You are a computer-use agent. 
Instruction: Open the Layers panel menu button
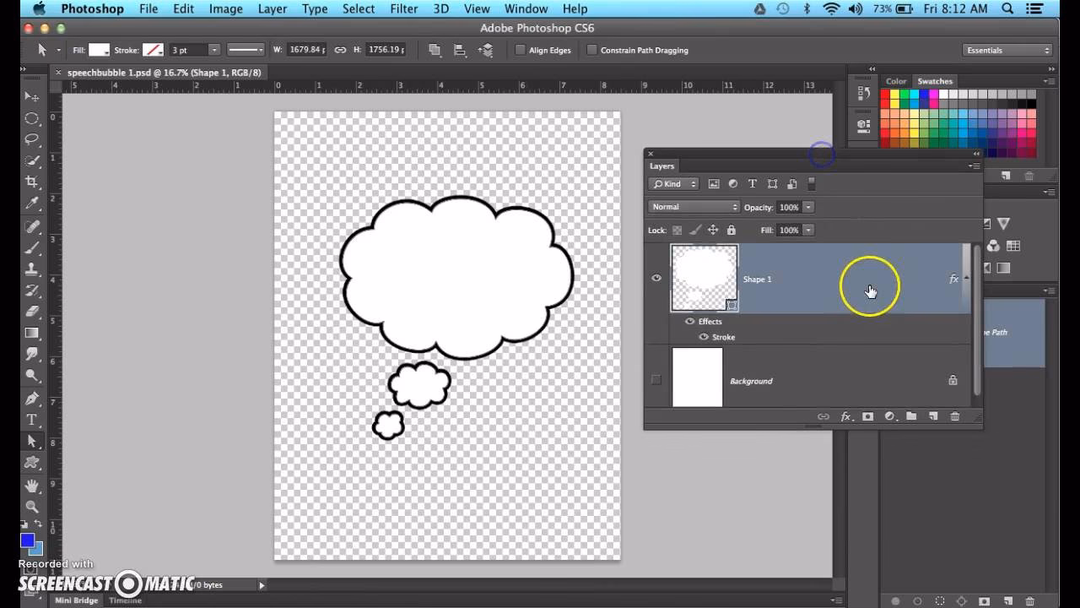tap(975, 166)
